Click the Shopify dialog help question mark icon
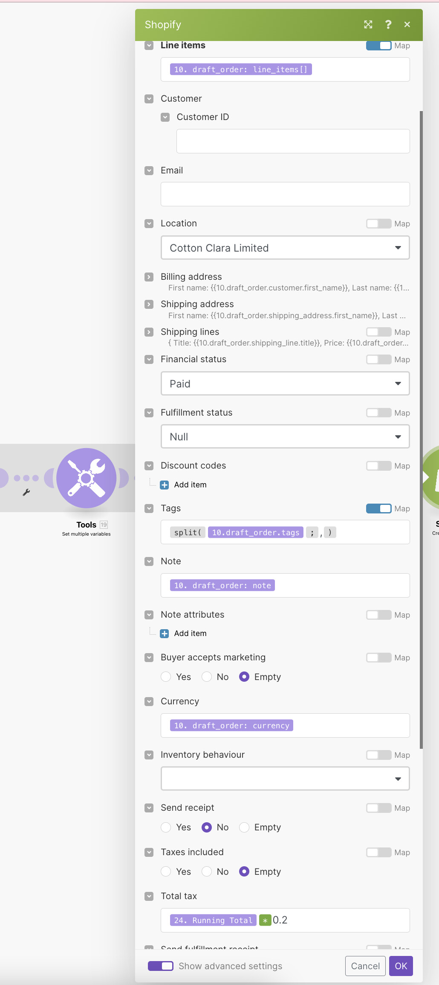Viewport: 439px width, 985px height. click(388, 25)
